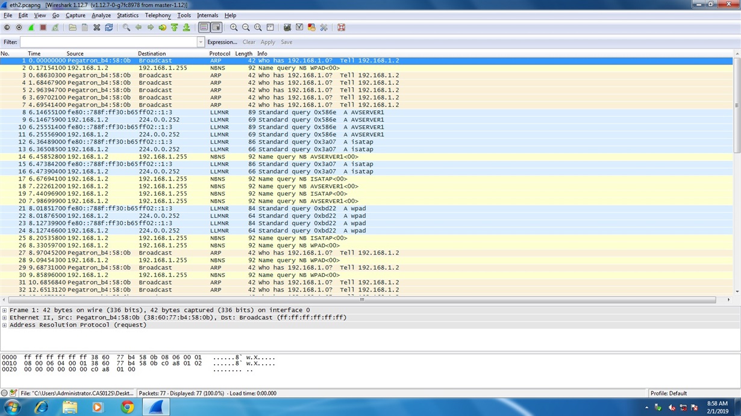Click the filter Apply button
The height and width of the screenshot is (416, 741).
267,42
